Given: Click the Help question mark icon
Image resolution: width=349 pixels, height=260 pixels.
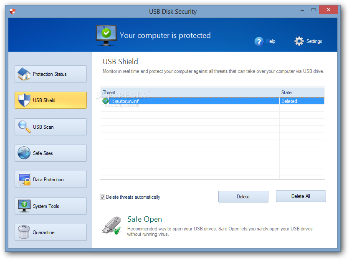Looking at the screenshot, I should [x=259, y=41].
